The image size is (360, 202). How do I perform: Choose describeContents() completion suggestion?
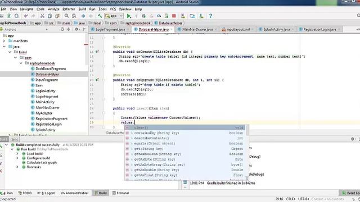coord(184,139)
